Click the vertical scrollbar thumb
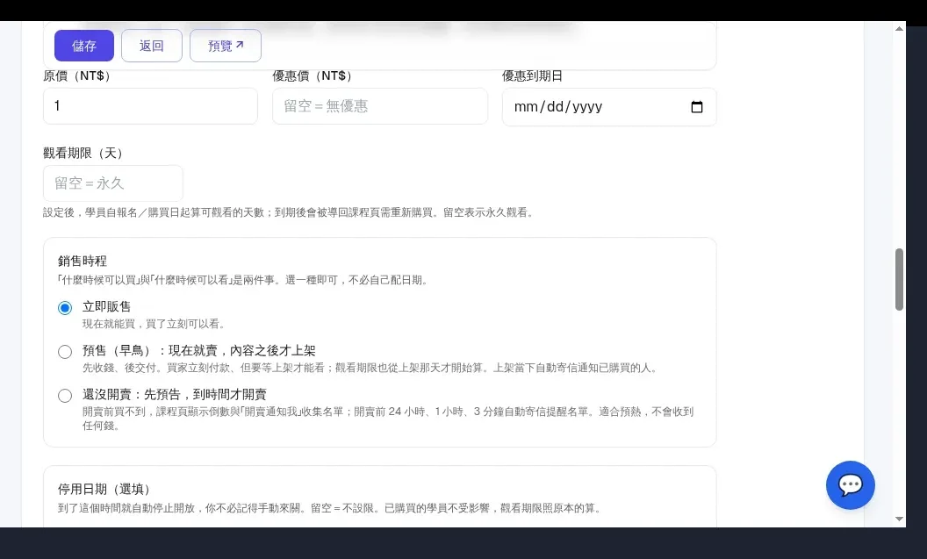 [899, 279]
